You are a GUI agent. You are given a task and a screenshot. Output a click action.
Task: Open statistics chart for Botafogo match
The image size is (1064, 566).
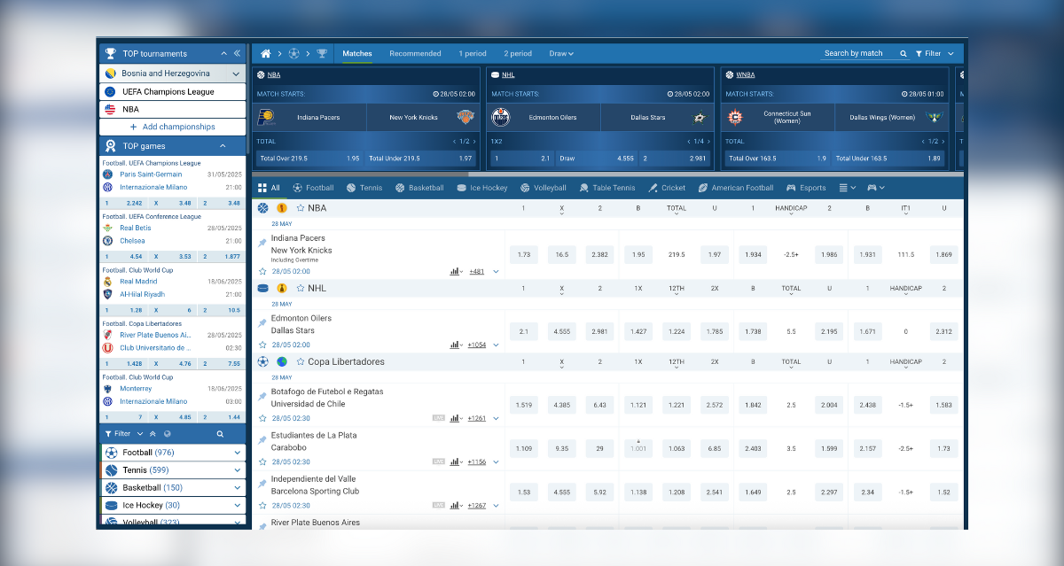[457, 418]
